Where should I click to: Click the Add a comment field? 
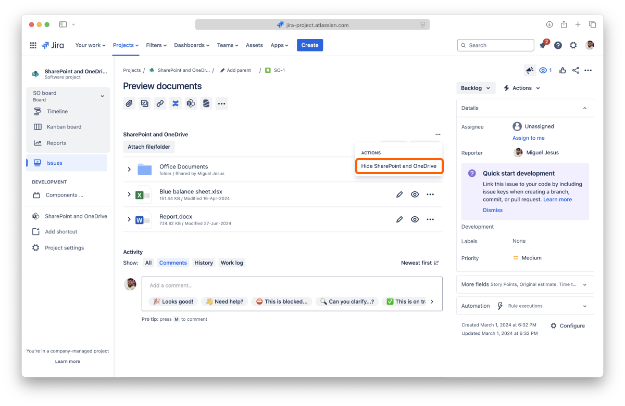point(292,285)
